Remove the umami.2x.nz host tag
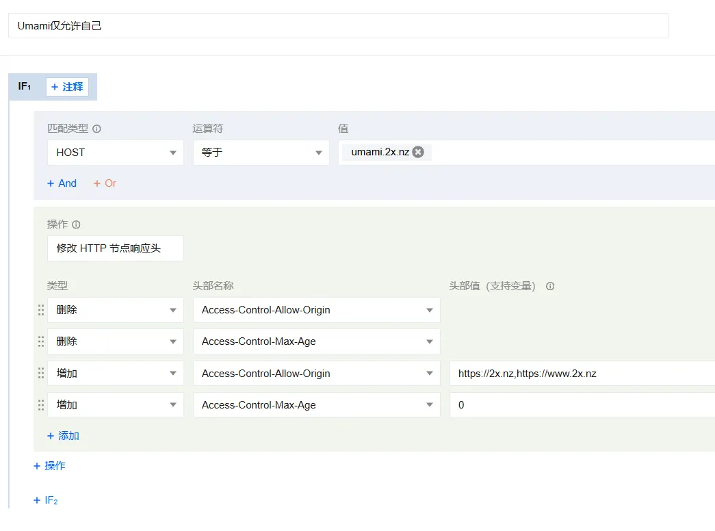 point(418,152)
